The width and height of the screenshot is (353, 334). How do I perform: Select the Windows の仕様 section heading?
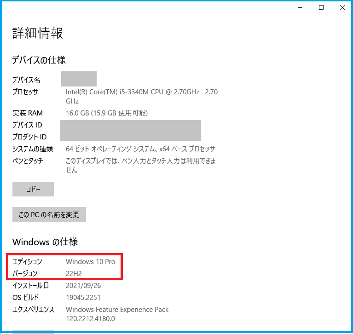[x=45, y=242]
